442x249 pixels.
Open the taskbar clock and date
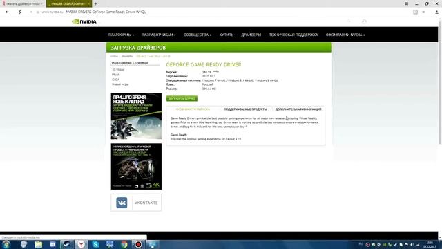coord(430,244)
